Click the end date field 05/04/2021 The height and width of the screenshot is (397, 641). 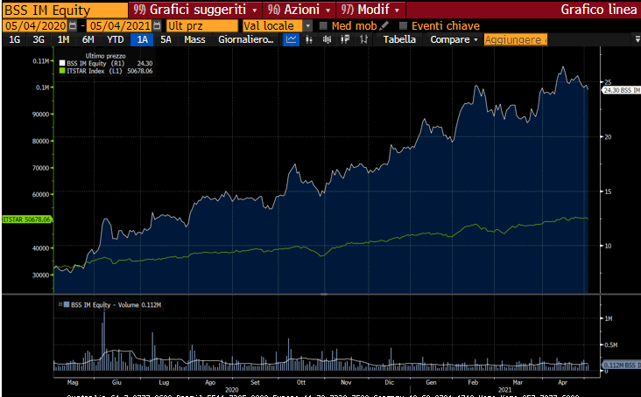(x=120, y=25)
